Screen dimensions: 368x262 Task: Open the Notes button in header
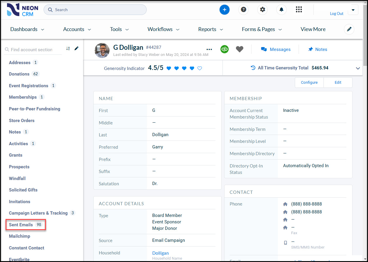pos(318,49)
